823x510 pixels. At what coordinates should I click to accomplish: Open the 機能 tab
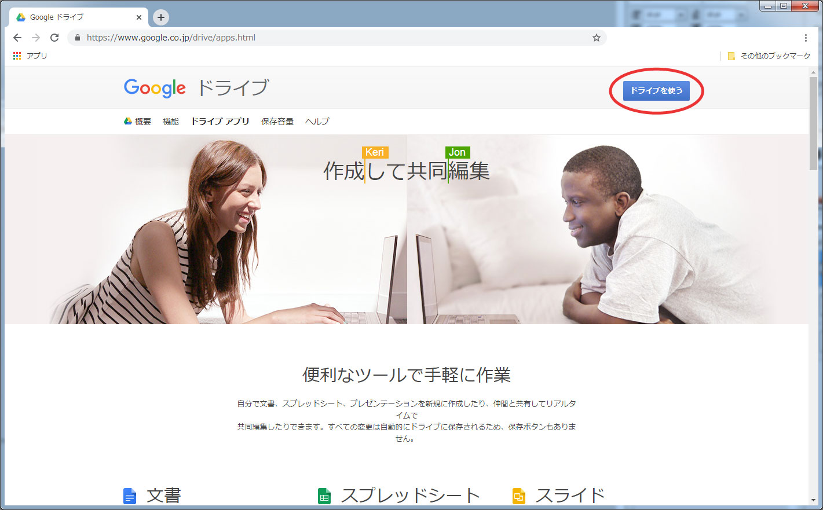coord(171,122)
